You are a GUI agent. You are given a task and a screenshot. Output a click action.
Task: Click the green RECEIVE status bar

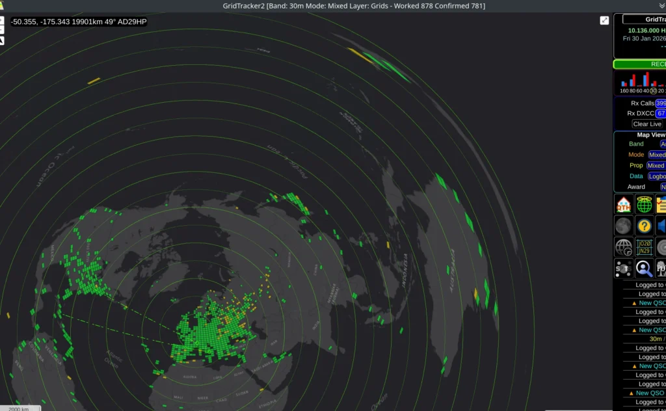pos(640,64)
